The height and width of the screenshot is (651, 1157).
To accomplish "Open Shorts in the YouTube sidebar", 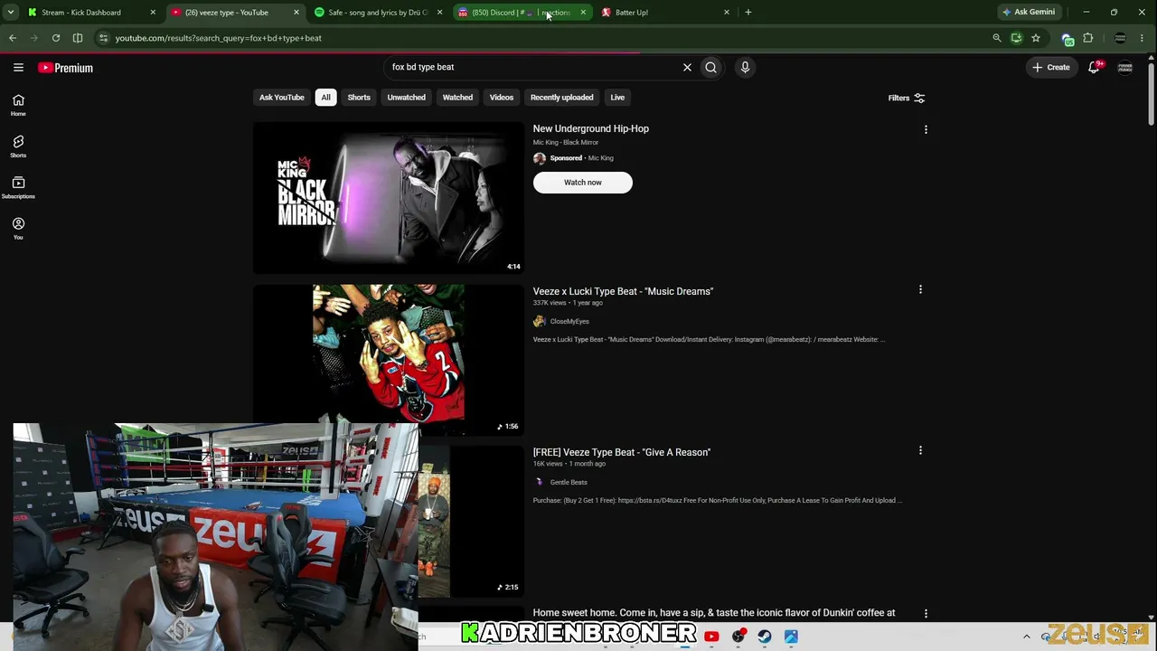I will [x=18, y=146].
